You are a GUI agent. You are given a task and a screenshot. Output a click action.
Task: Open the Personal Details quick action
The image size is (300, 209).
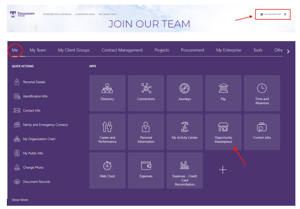[34, 82]
